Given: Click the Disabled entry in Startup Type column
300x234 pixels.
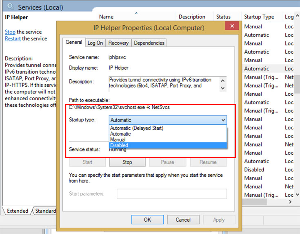Looking at the screenshot, I should coord(254,170).
